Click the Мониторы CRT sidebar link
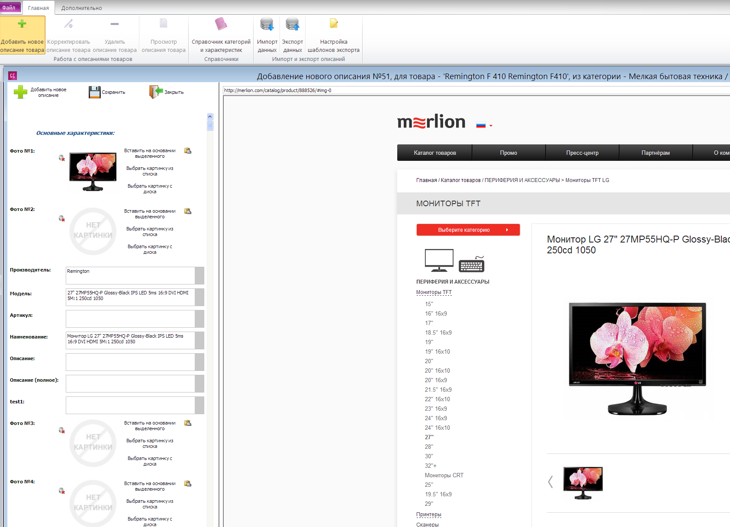The image size is (730, 527). 444,475
